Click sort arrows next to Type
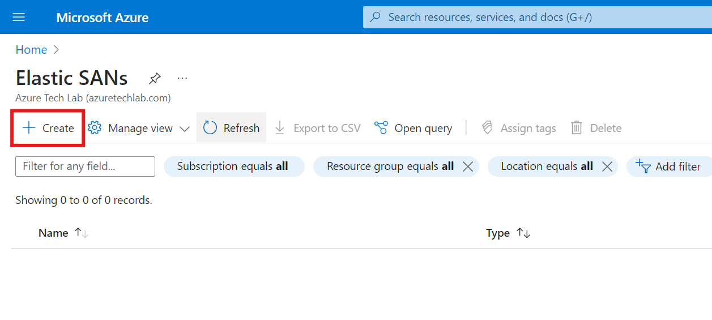Image resolution: width=712 pixels, height=320 pixels. click(523, 233)
